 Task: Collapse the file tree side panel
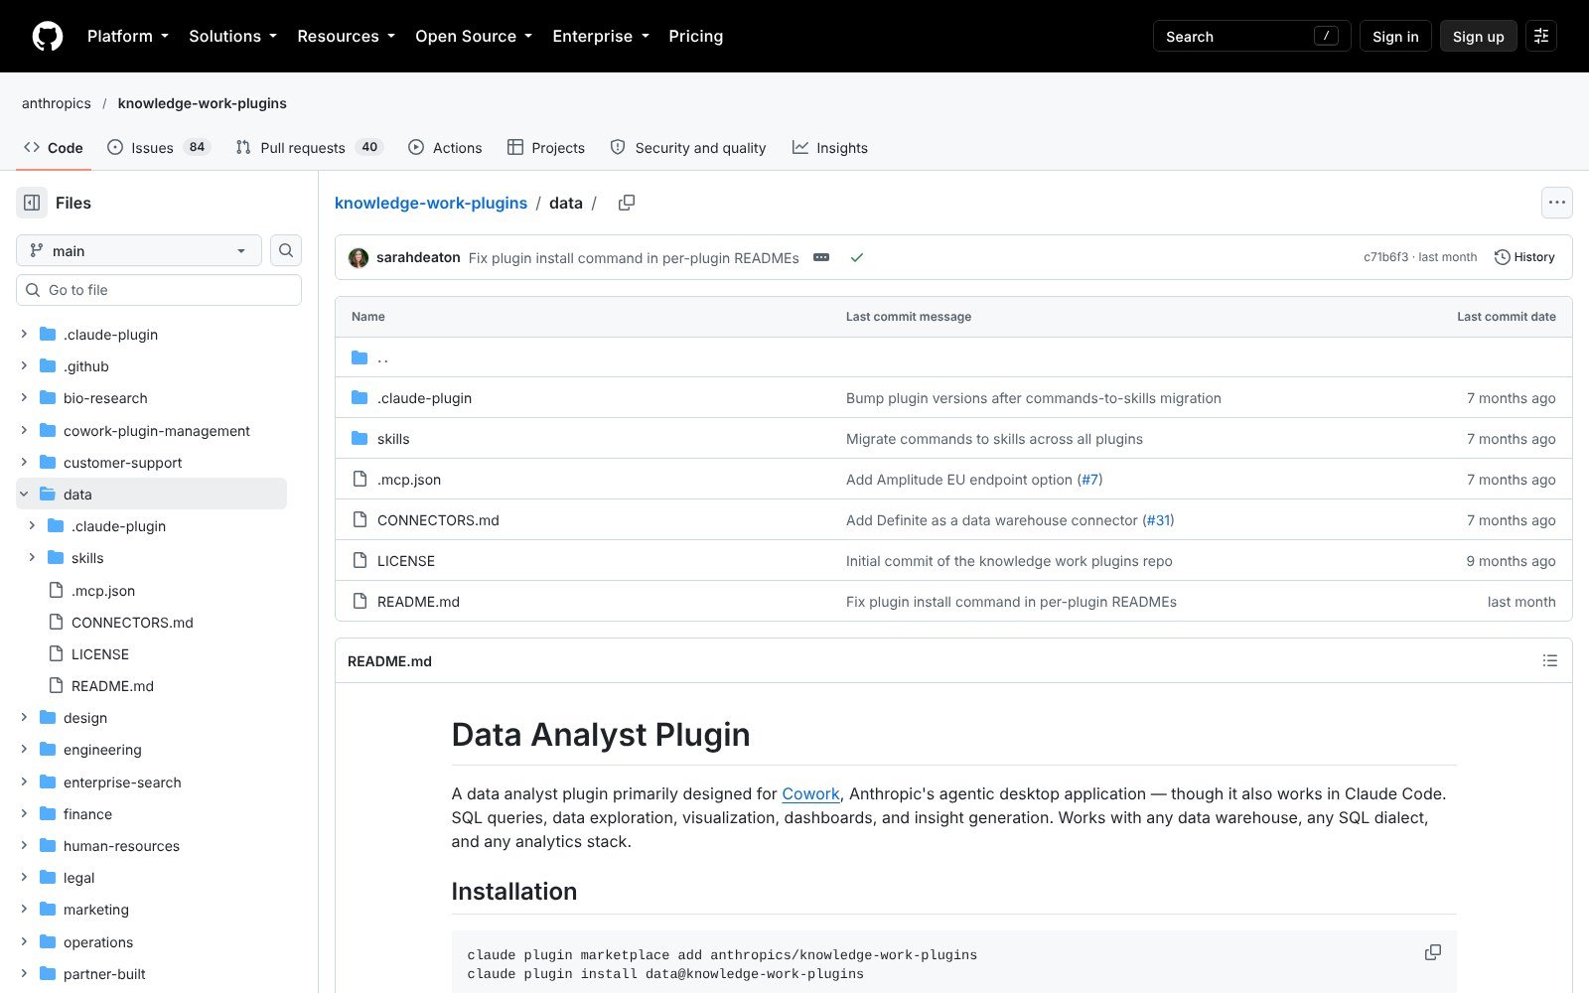pyautogui.click(x=32, y=203)
